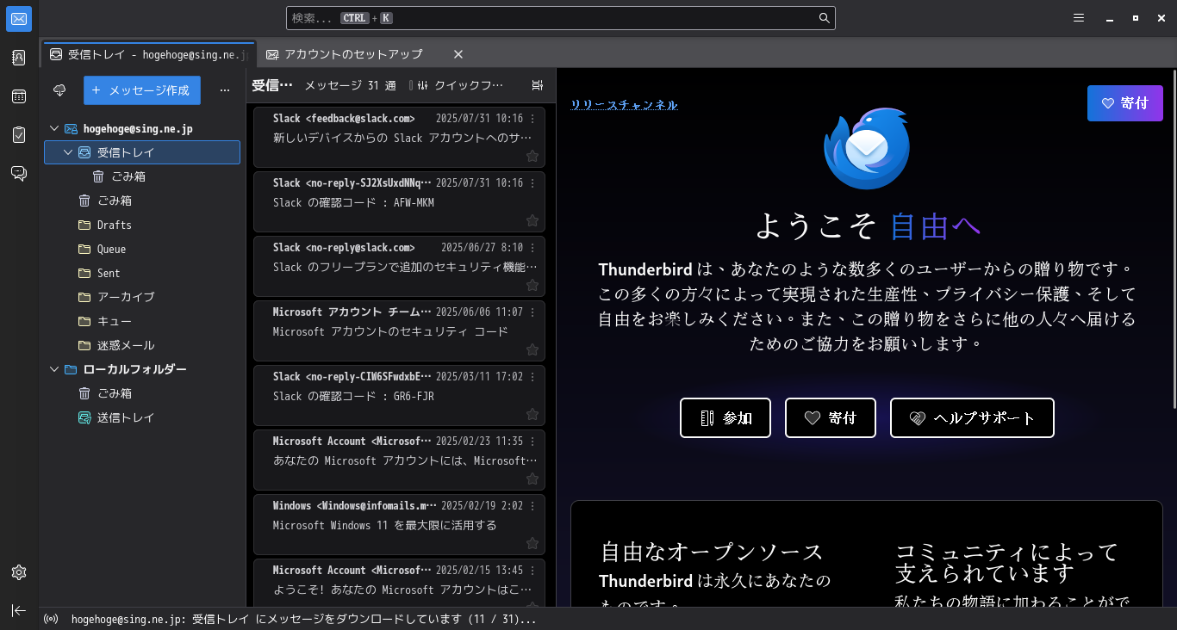
Task: Open the Calendar space
Action: [x=19, y=96]
